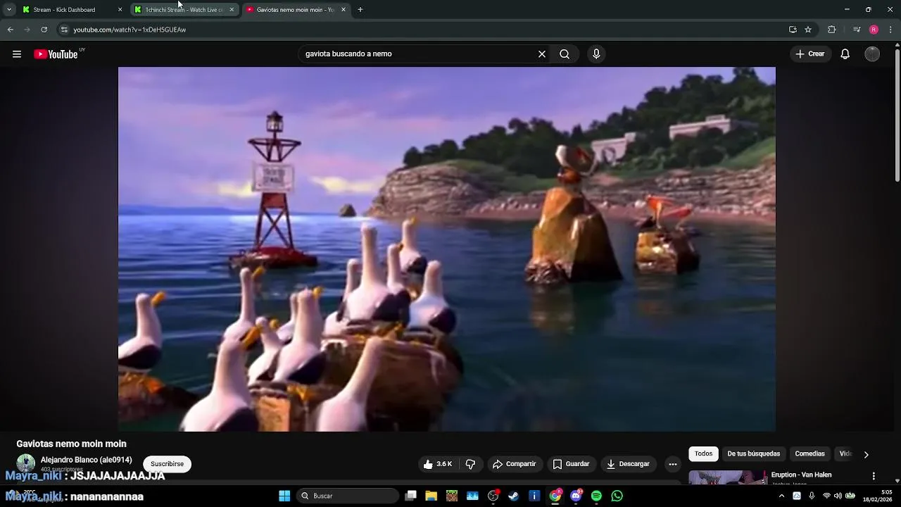Open Steam from the taskbar
The image size is (901, 507).
click(514, 496)
